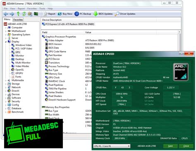Click scrollbar up arrow in details list
This screenshot has width=196, height=151.
pyautogui.click(x=179, y=32)
